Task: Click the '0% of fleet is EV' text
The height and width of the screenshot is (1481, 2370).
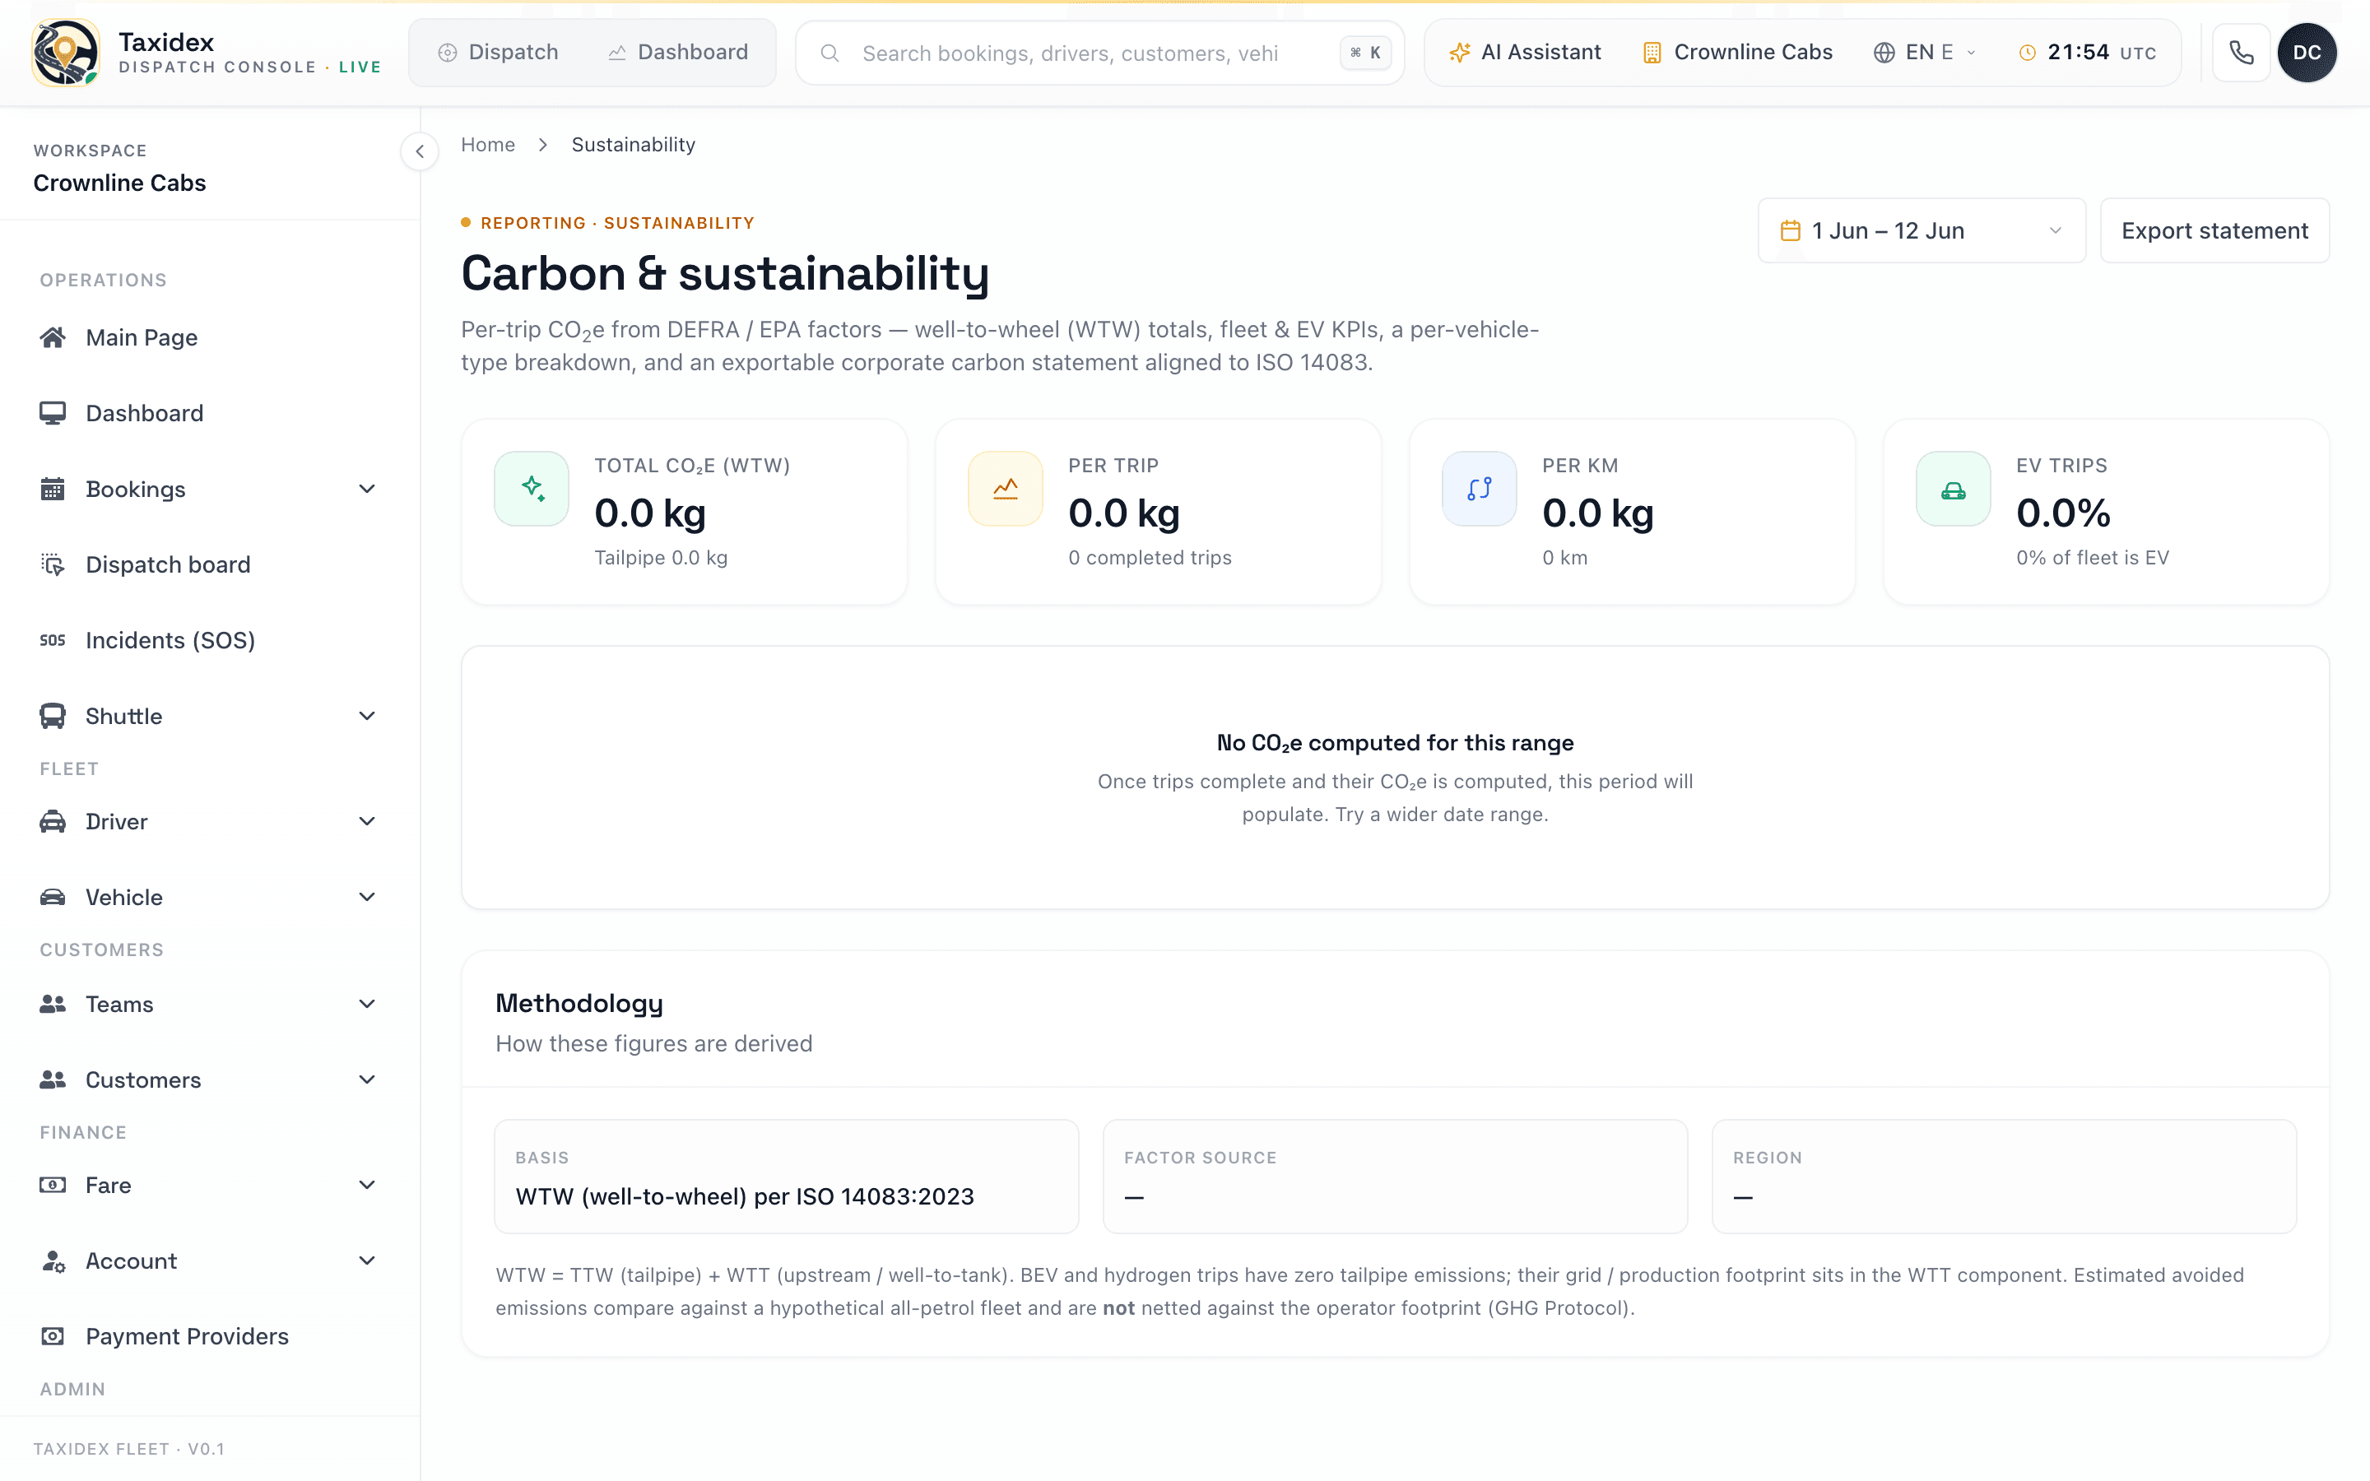Action: [2092, 557]
